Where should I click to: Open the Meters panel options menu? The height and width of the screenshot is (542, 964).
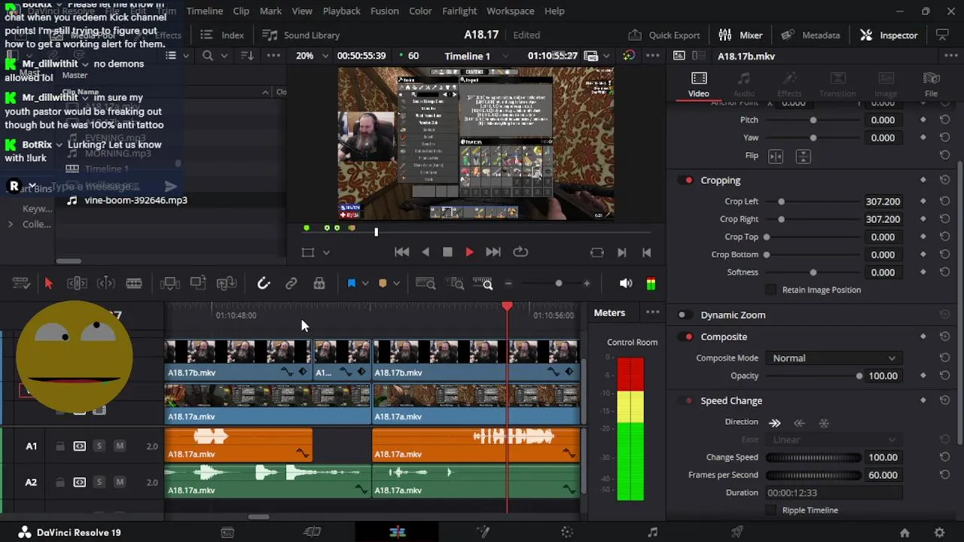point(652,313)
